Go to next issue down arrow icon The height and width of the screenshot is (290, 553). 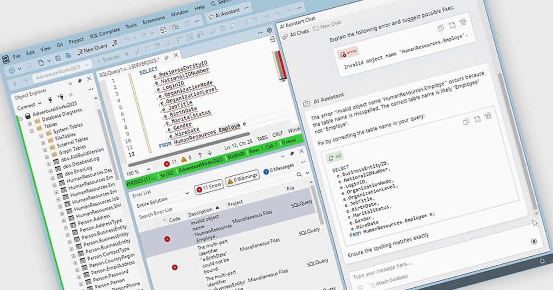pos(210,152)
